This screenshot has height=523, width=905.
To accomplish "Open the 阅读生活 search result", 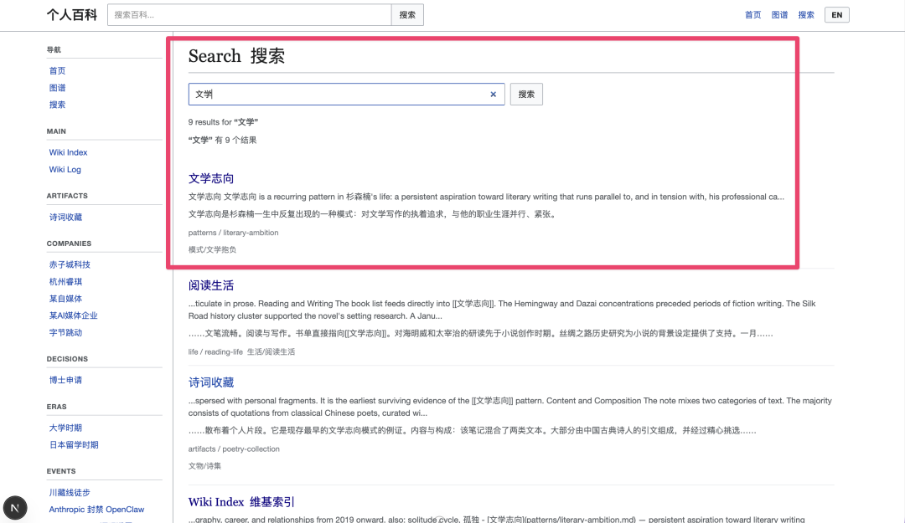I will (x=211, y=285).
